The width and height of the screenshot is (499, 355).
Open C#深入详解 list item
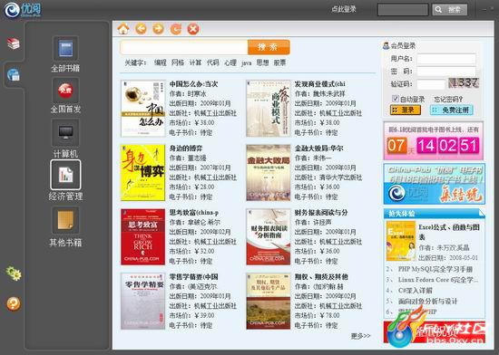[415, 290]
